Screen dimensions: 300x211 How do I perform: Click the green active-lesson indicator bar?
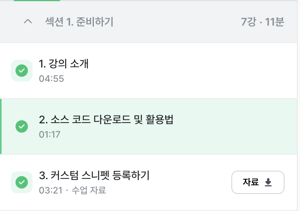point(1,126)
